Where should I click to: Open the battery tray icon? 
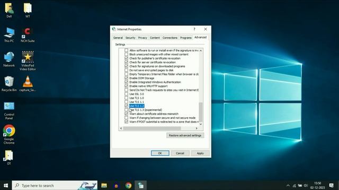tap(300, 185)
